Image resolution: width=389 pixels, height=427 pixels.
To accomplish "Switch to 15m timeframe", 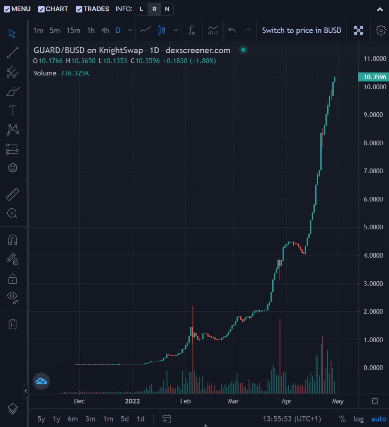I will tap(73, 30).
